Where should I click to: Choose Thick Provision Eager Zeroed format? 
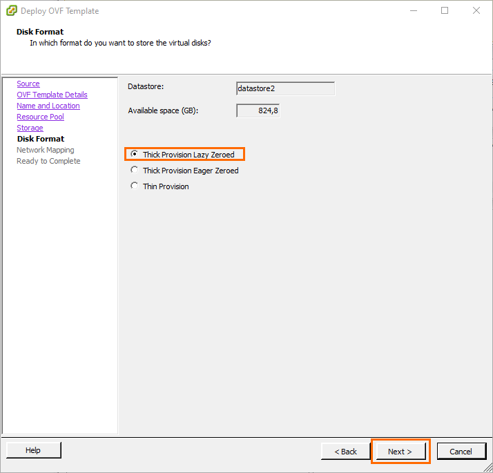[x=135, y=171]
